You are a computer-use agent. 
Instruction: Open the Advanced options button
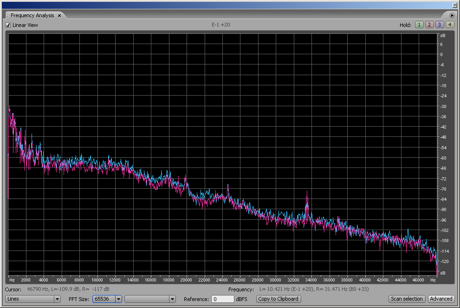(x=441, y=299)
